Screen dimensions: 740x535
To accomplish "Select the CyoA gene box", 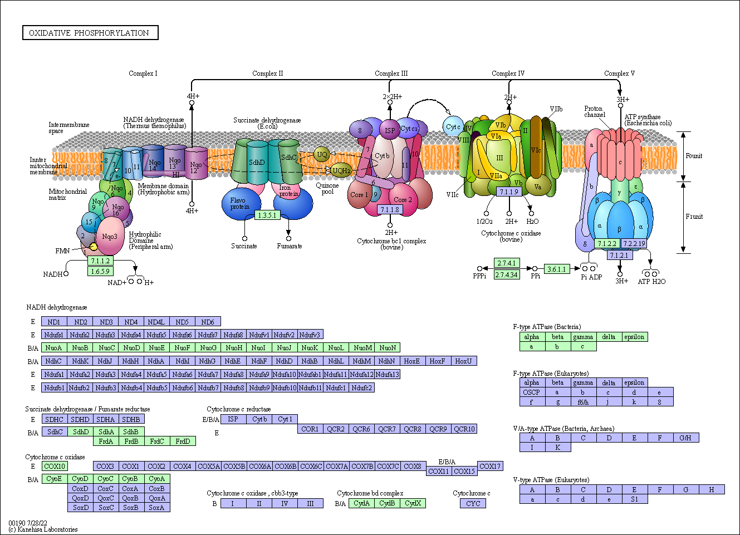I will coord(157,479).
